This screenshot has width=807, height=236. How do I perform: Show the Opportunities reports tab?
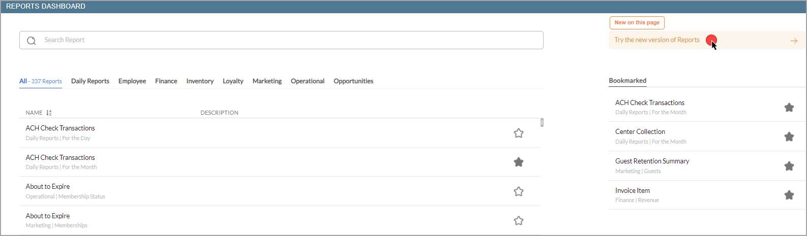(353, 81)
